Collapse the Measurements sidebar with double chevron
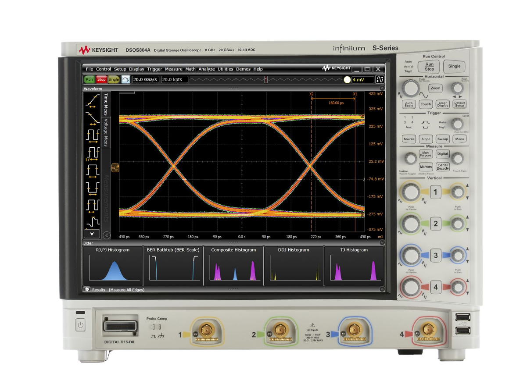The image size is (527, 384). click(107, 235)
